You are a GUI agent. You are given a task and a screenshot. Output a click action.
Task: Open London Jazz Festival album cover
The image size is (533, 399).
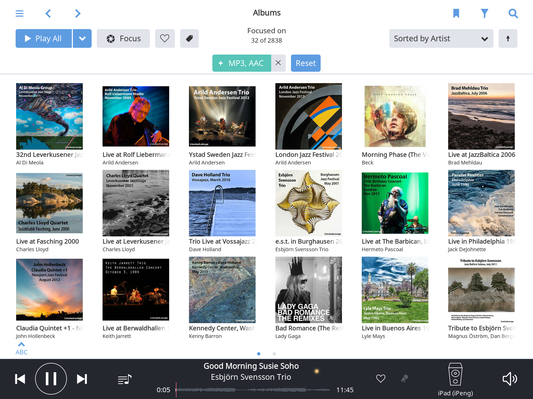[309, 116]
